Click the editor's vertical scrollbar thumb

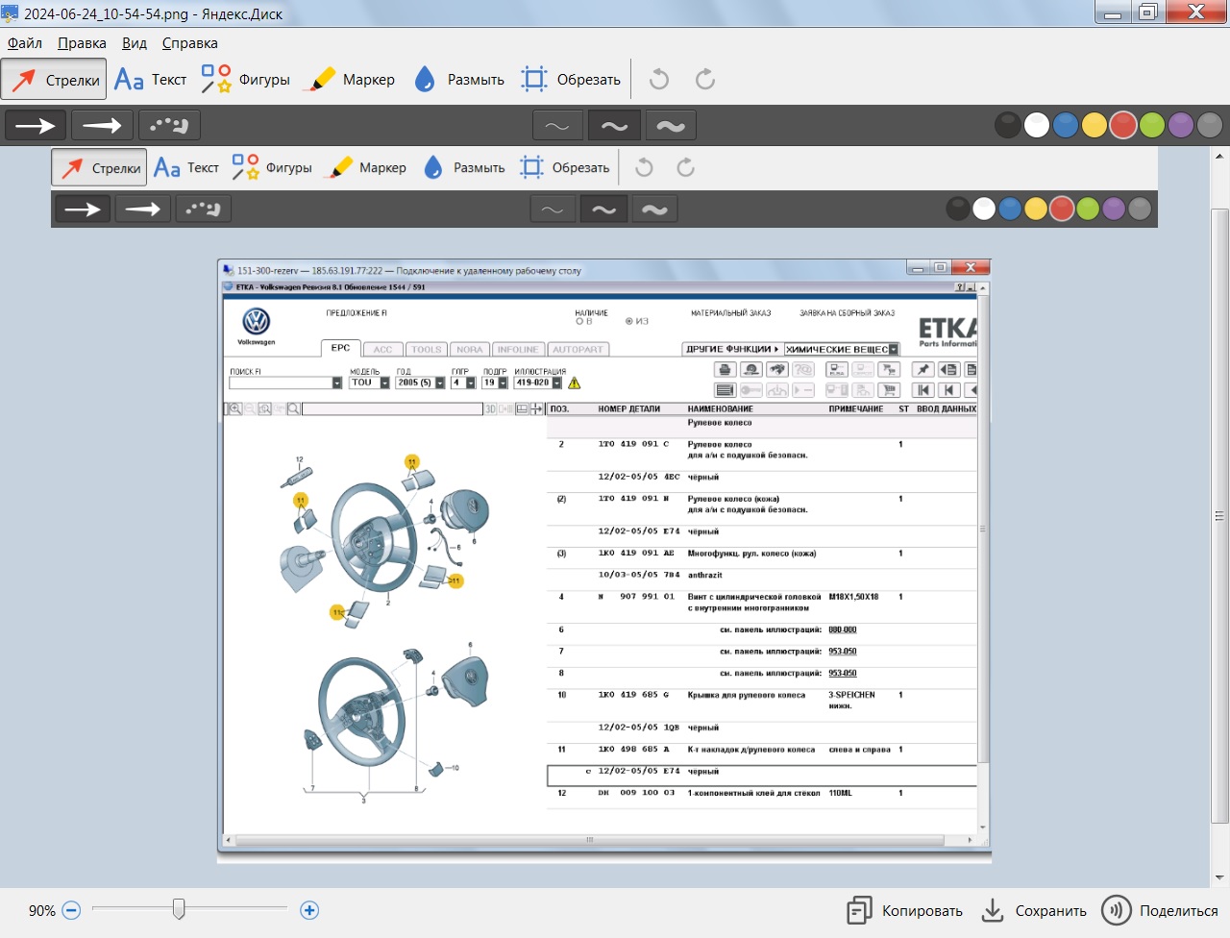click(x=1219, y=515)
